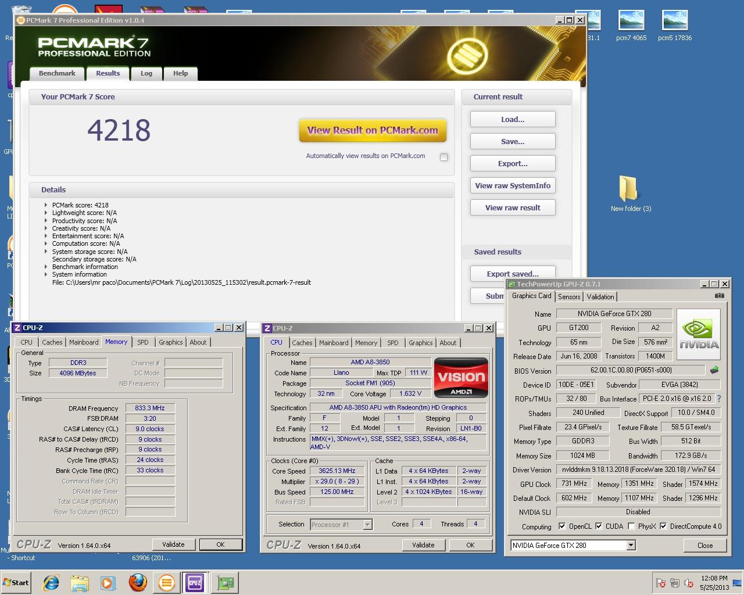744x595 pixels.
Task: Expand the System information row
Action: (x=46, y=274)
